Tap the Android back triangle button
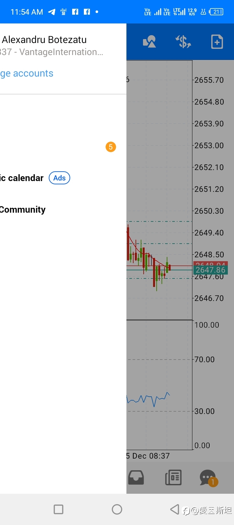234x525 pixels. 175,509
